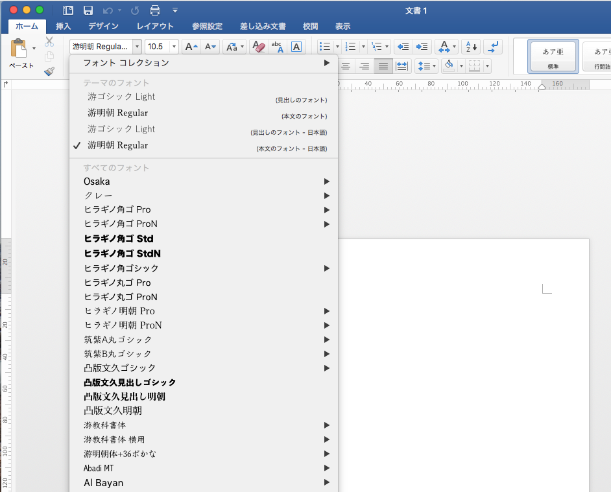
Task: Open the quick access customize dropdown arrow
Action: pyautogui.click(x=175, y=10)
